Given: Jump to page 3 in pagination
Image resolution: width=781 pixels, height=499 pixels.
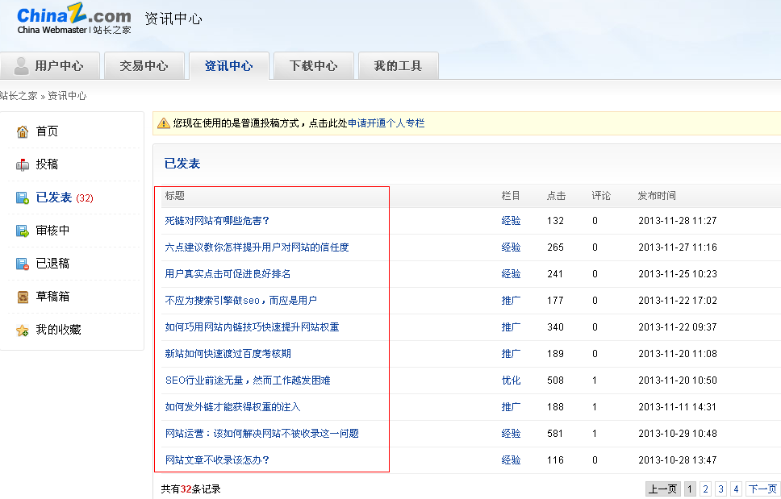Looking at the screenshot, I should 720,489.
